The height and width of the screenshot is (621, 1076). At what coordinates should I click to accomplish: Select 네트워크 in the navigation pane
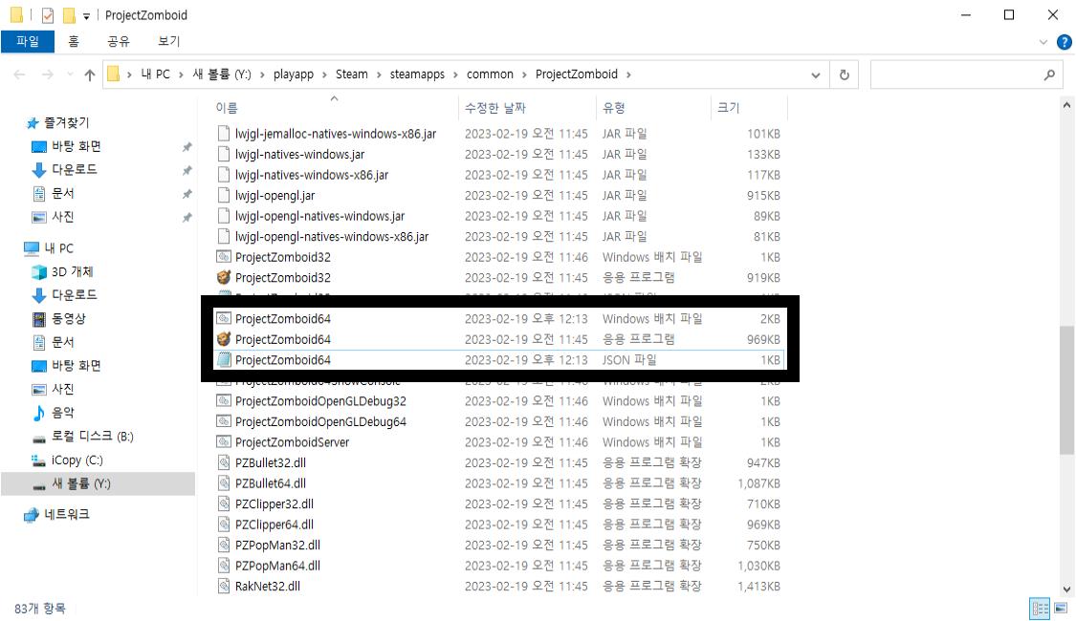tap(67, 514)
